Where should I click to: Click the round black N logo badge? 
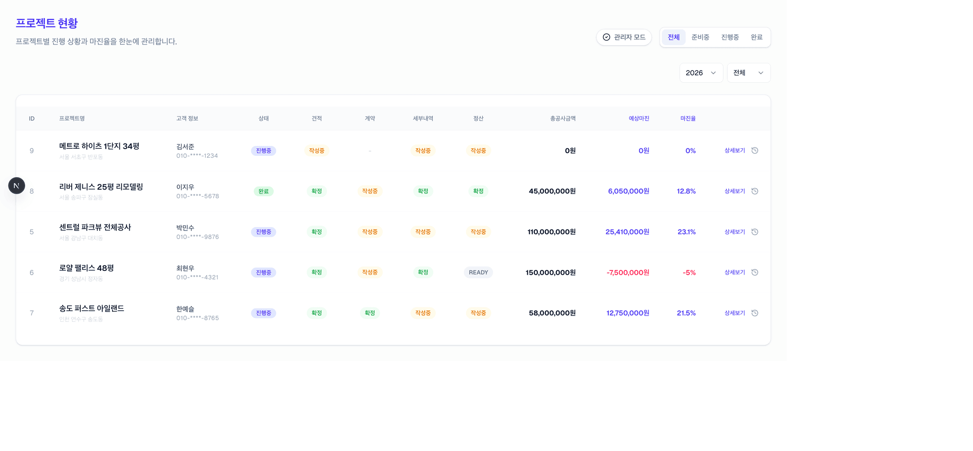click(x=17, y=185)
